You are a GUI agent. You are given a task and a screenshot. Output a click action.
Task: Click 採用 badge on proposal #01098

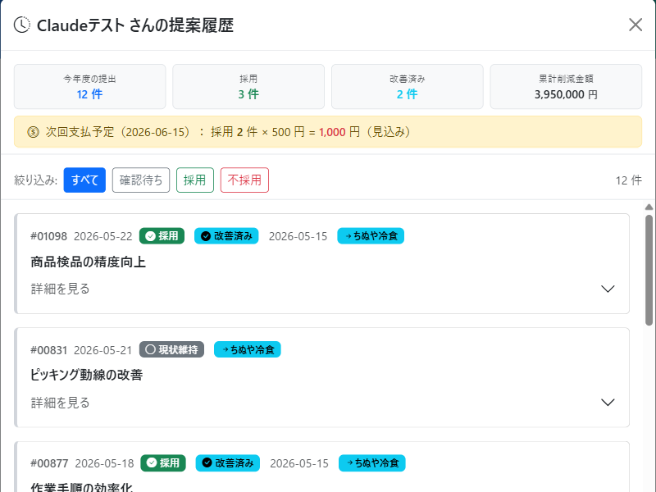point(162,236)
